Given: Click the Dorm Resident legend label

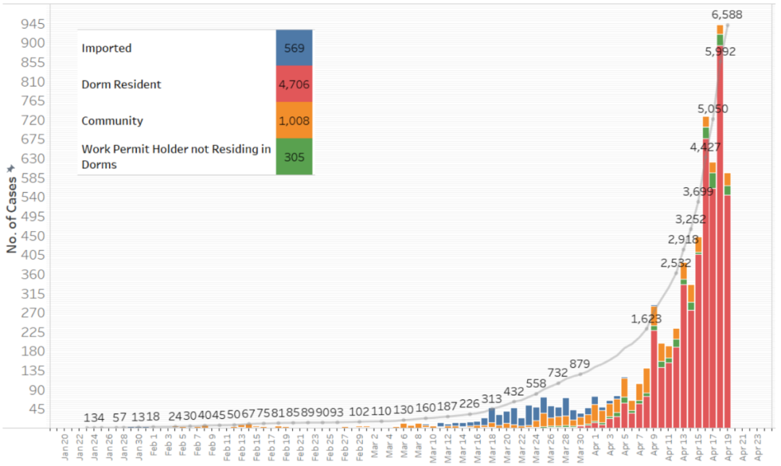Looking at the screenshot, I should click(x=121, y=85).
